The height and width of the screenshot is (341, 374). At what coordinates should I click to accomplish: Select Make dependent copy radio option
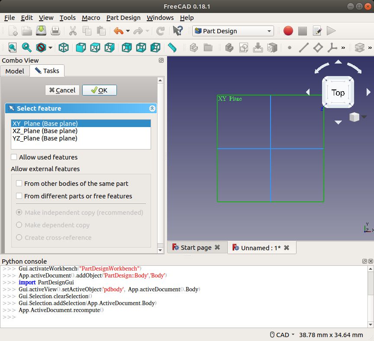(19, 225)
